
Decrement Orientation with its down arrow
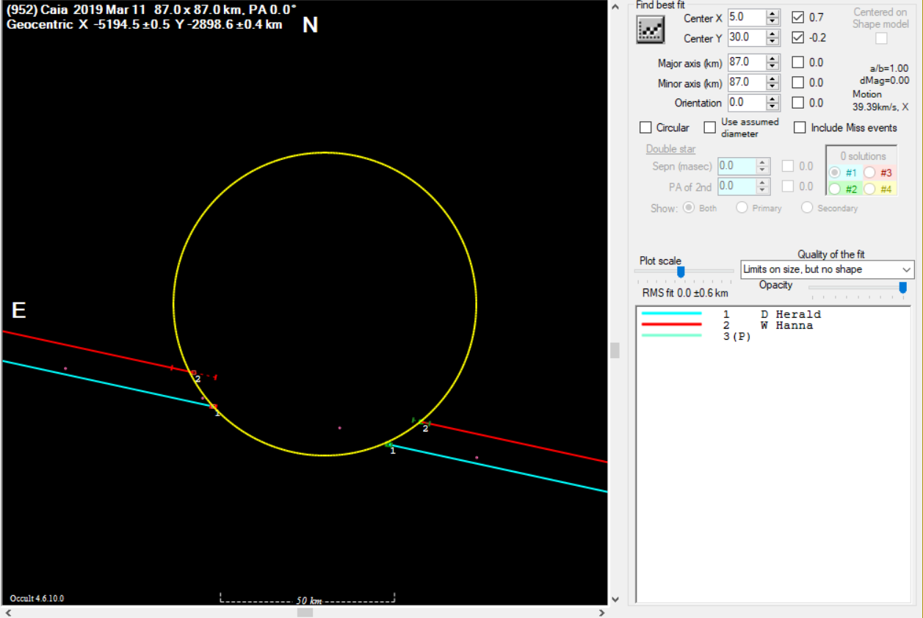[772, 106]
